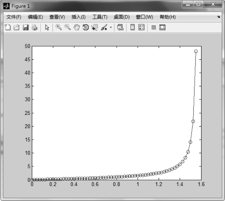225x201 pixels.
Task: Save the figure with the floppy disk icon
Action: tap(25, 27)
